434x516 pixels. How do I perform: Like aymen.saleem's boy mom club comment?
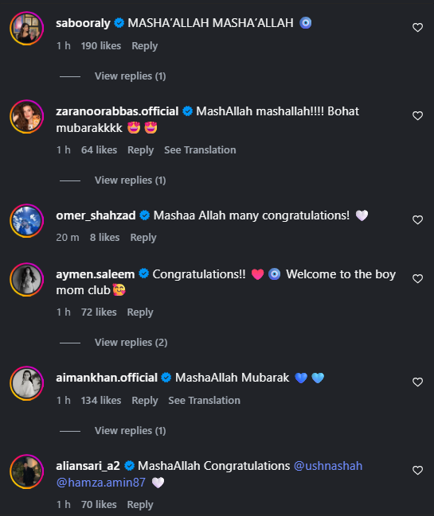(x=417, y=279)
